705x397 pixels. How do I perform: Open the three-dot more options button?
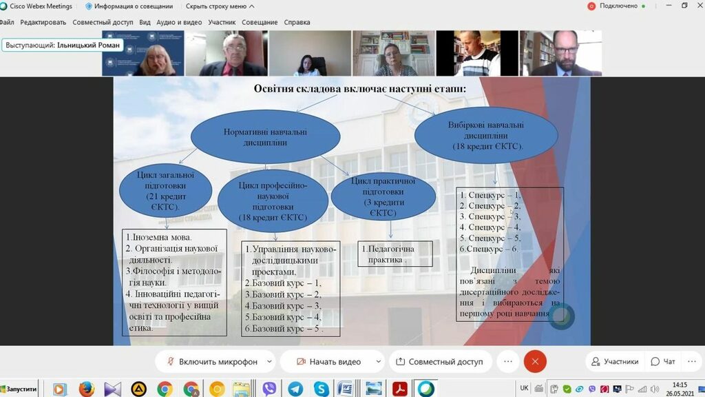pyautogui.click(x=507, y=361)
